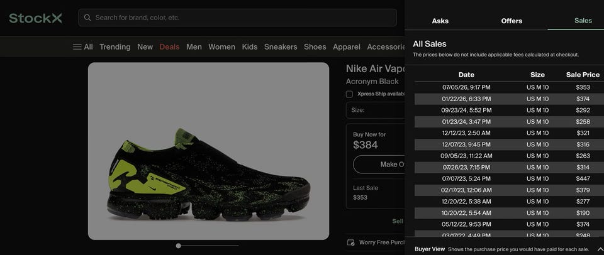Open the hamburger All menu icon
The height and width of the screenshot is (255, 604).
[77, 47]
